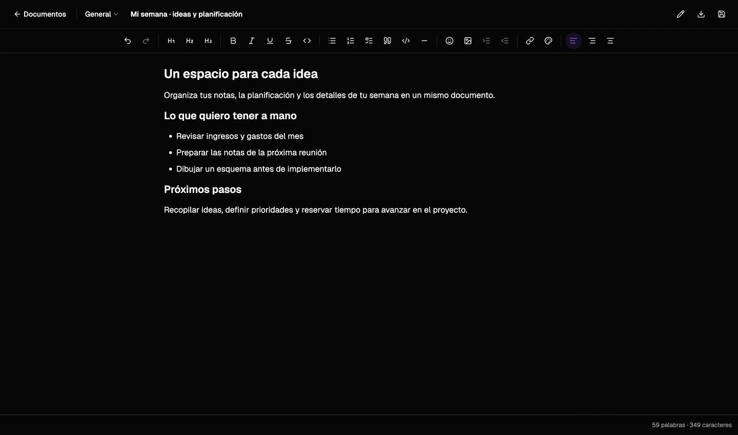Viewport: 738px width, 435px height.
Task: Open the color palette picker
Action: coord(548,41)
